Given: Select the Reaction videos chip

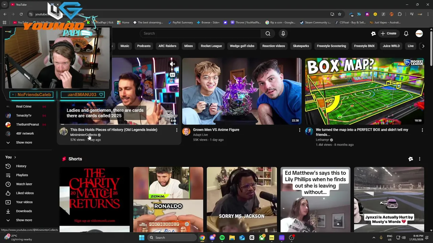Looking at the screenshot, I should pos(274,46).
